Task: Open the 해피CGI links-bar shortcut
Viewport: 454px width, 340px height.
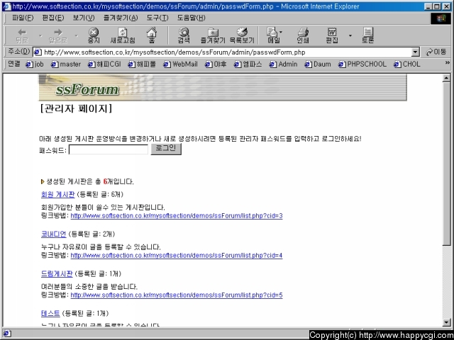Action: click(x=104, y=64)
